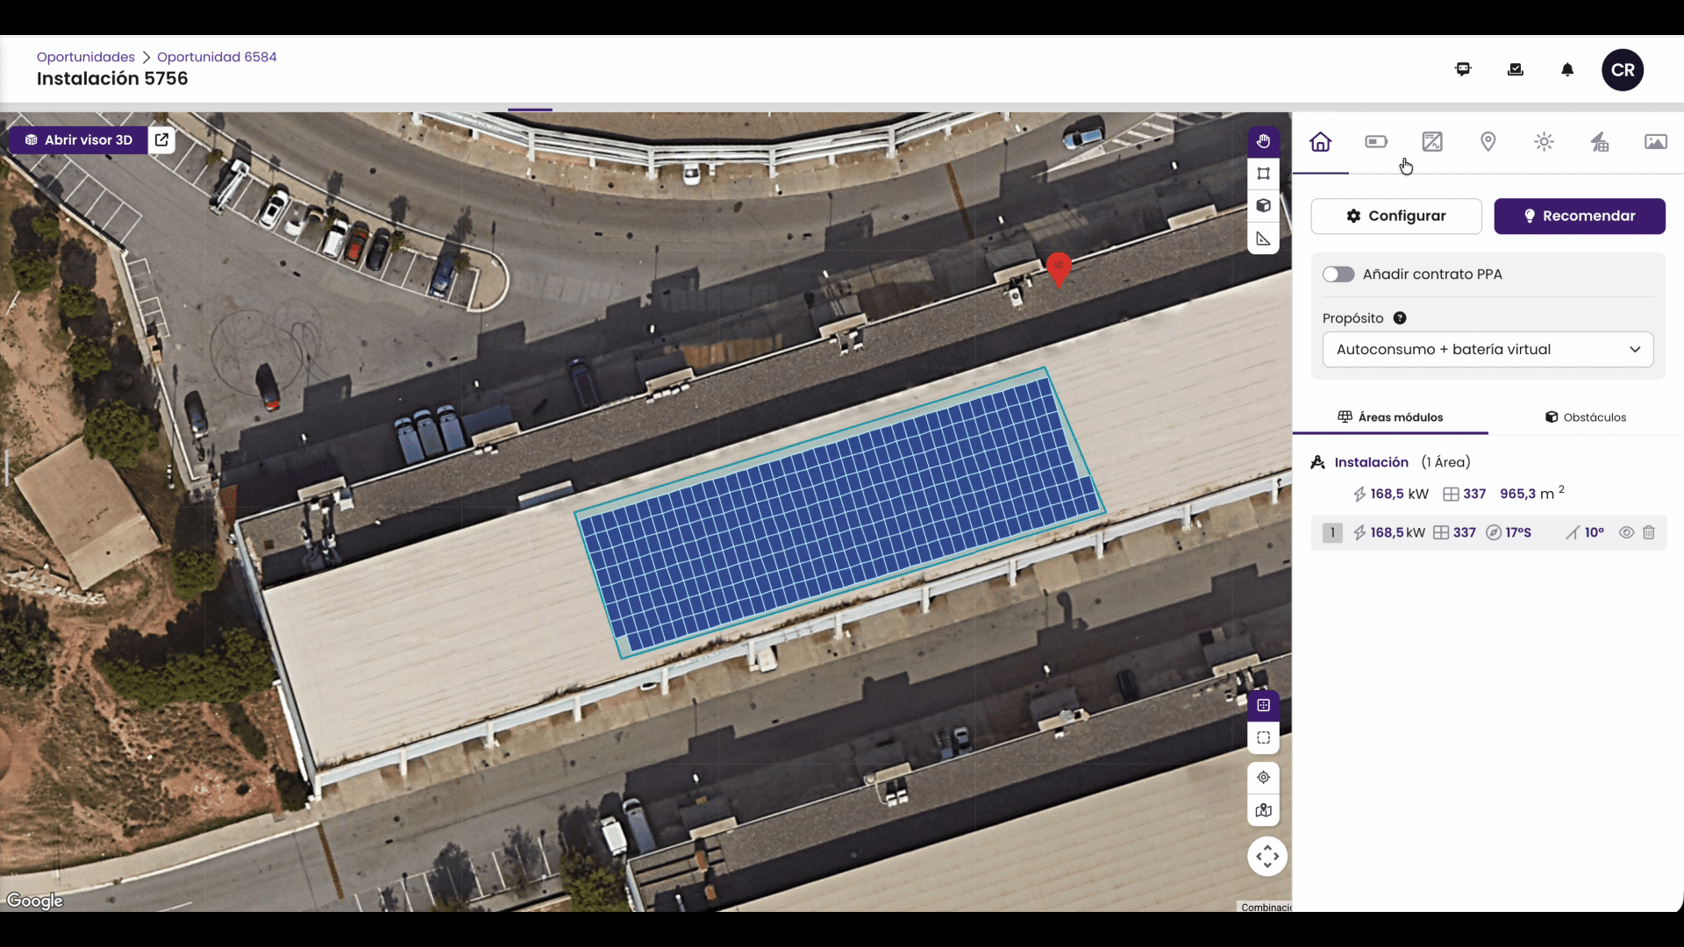
Task: Open the CR user avatar menu
Action: click(x=1623, y=70)
